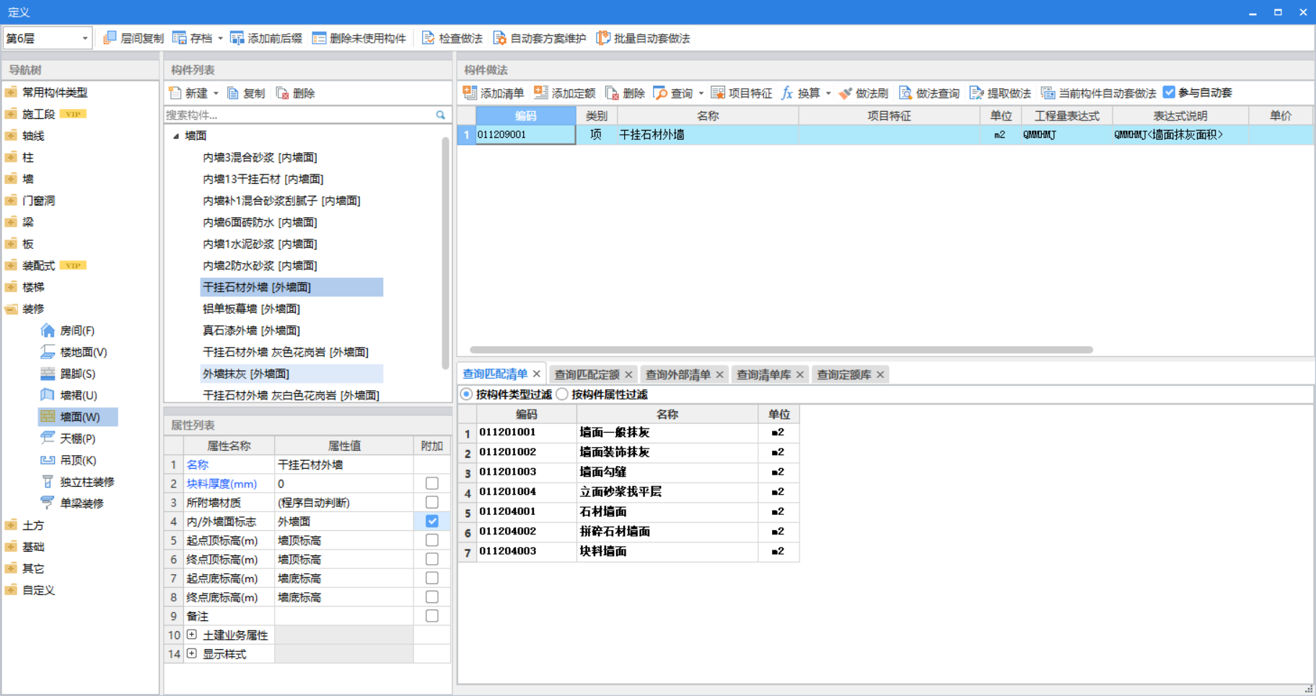1316x696 pixels.
Task: Select 独立柱装修 in navigation tree
Action: [x=87, y=482]
